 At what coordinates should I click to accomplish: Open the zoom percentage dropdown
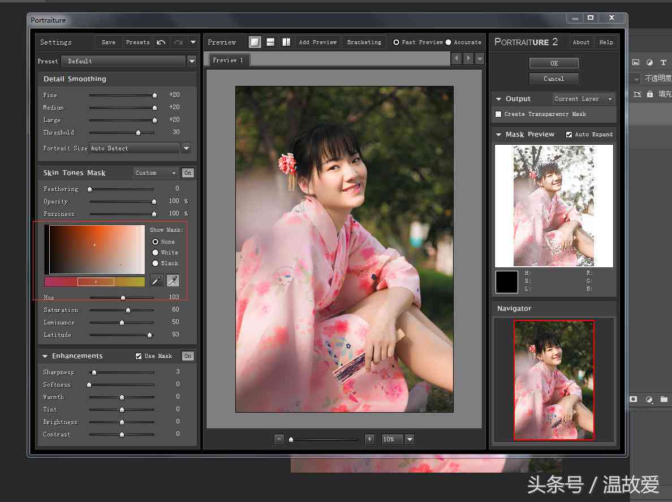pyautogui.click(x=410, y=439)
